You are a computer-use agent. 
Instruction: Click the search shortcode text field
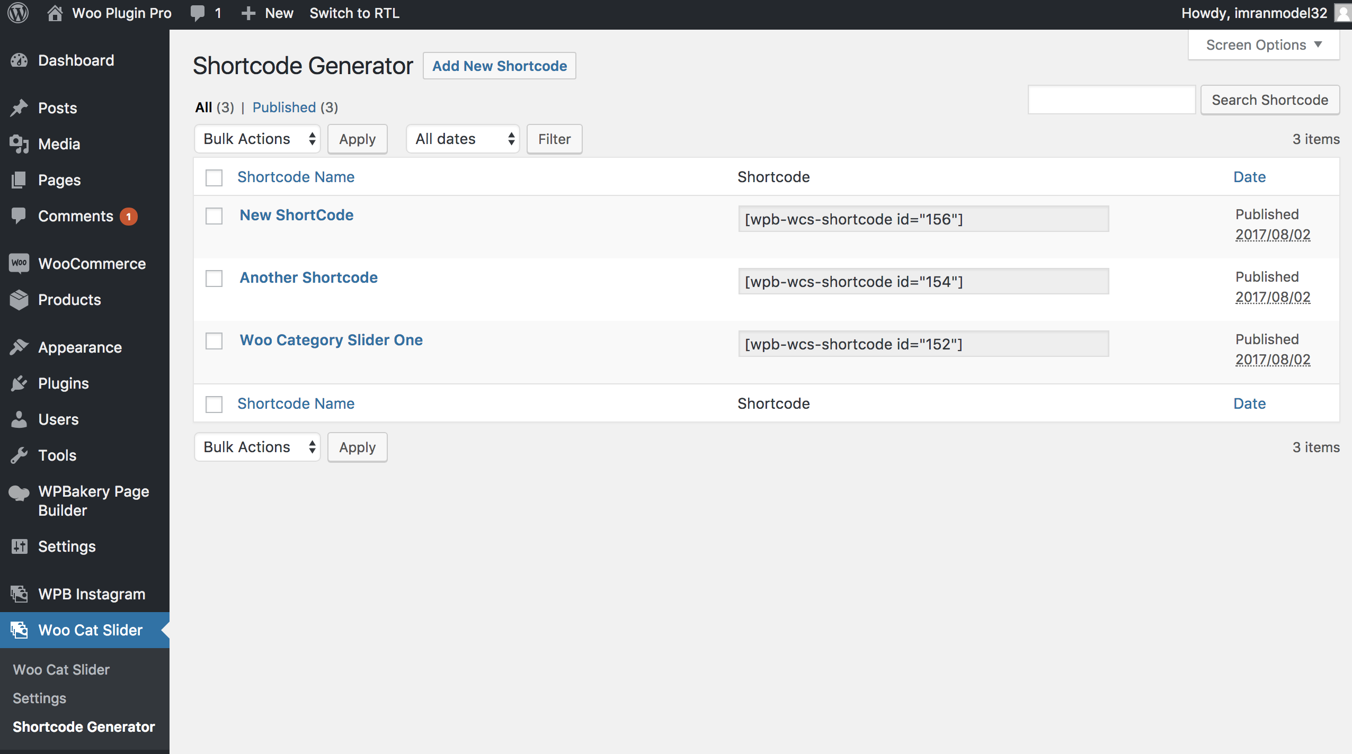pyautogui.click(x=1112, y=100)
